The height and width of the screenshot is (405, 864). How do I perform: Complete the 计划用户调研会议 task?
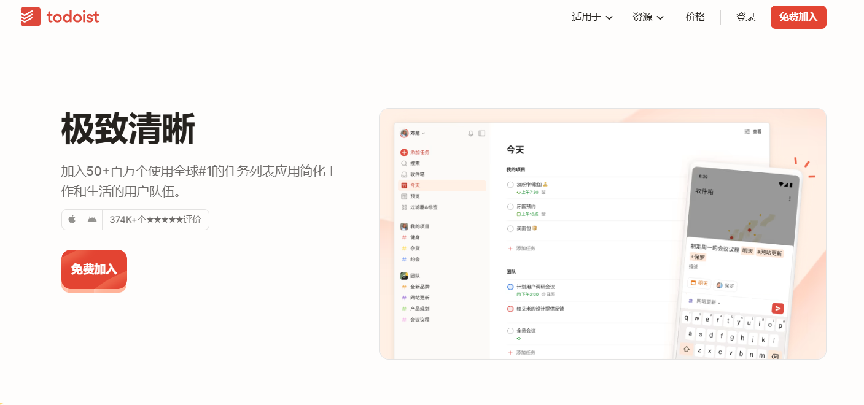510,287
